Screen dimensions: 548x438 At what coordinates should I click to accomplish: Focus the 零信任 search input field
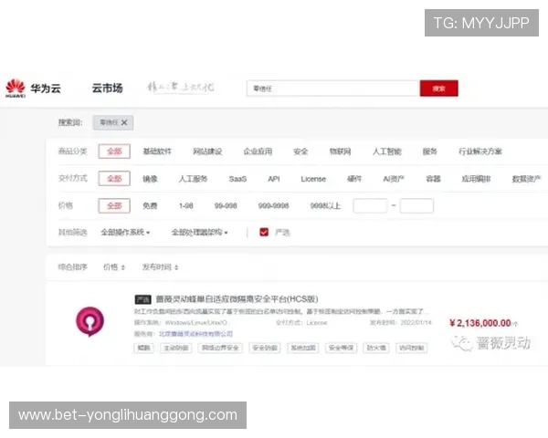coord(333,89)
